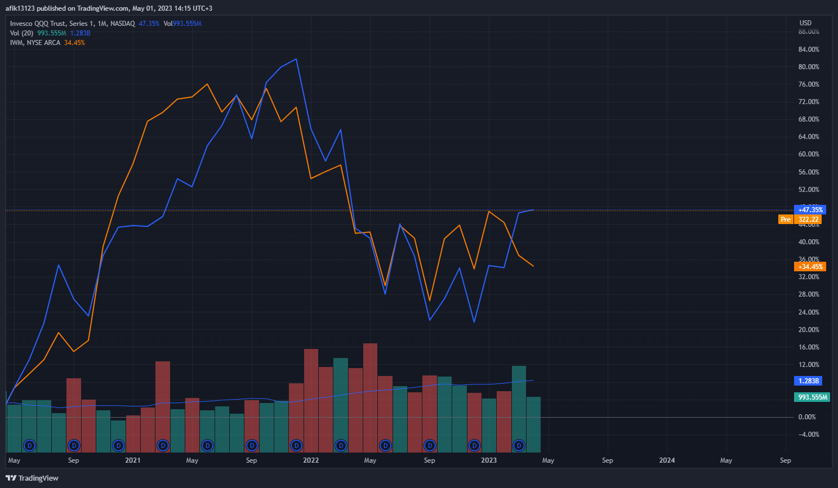The image size is (838, 488).
Task: Select the IWM, NYSE ARCA legend label
Action: click(x=35, y=43)
